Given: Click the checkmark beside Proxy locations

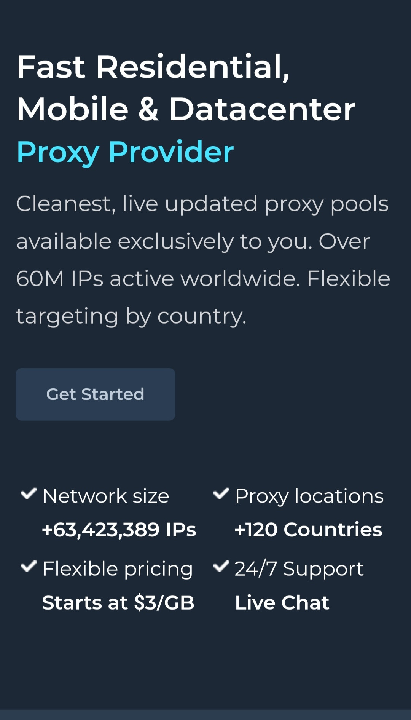Looking at the screenshot, I should click(221, 493).
